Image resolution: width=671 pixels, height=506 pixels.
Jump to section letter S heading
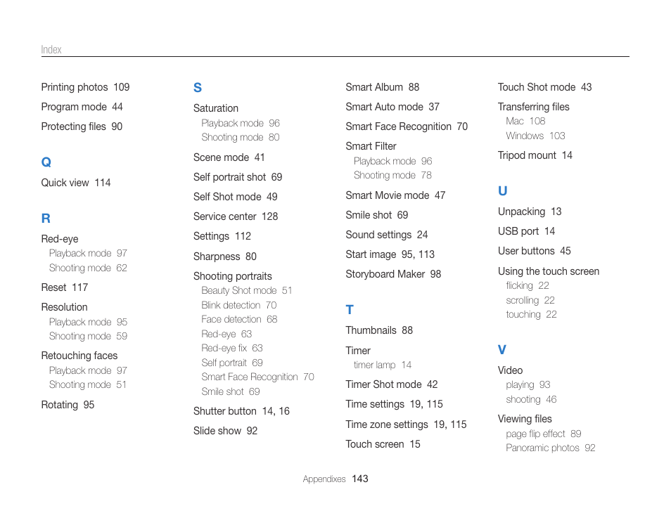point(197,88)
